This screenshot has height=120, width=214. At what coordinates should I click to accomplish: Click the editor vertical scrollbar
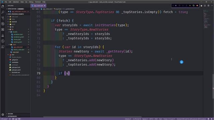[x=213, y=86]
